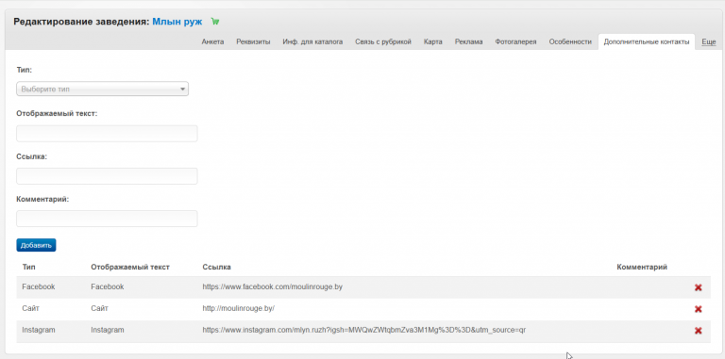This screenshot has width=725, height=359.
Task: Click the Отображаемый текст column header
Action: point(130,268)
